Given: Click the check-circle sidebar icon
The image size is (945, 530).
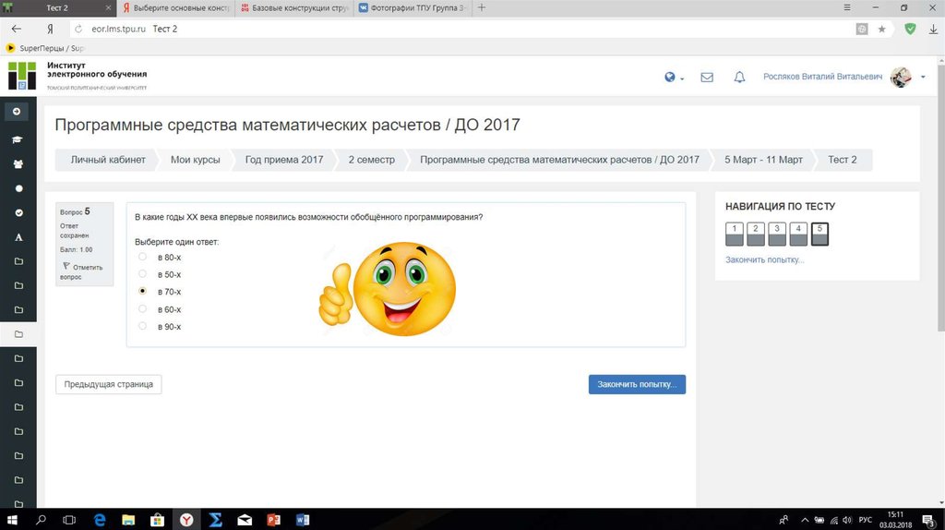Looking at the screenshot, I should (x=18, y=213).
